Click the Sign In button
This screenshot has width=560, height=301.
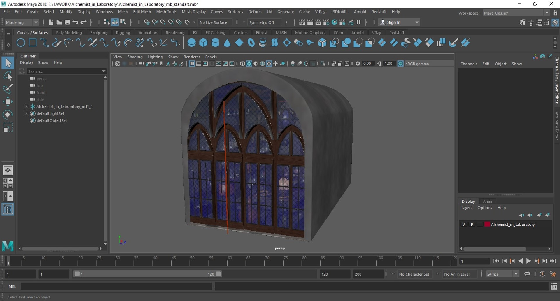[x=393, y=22]
